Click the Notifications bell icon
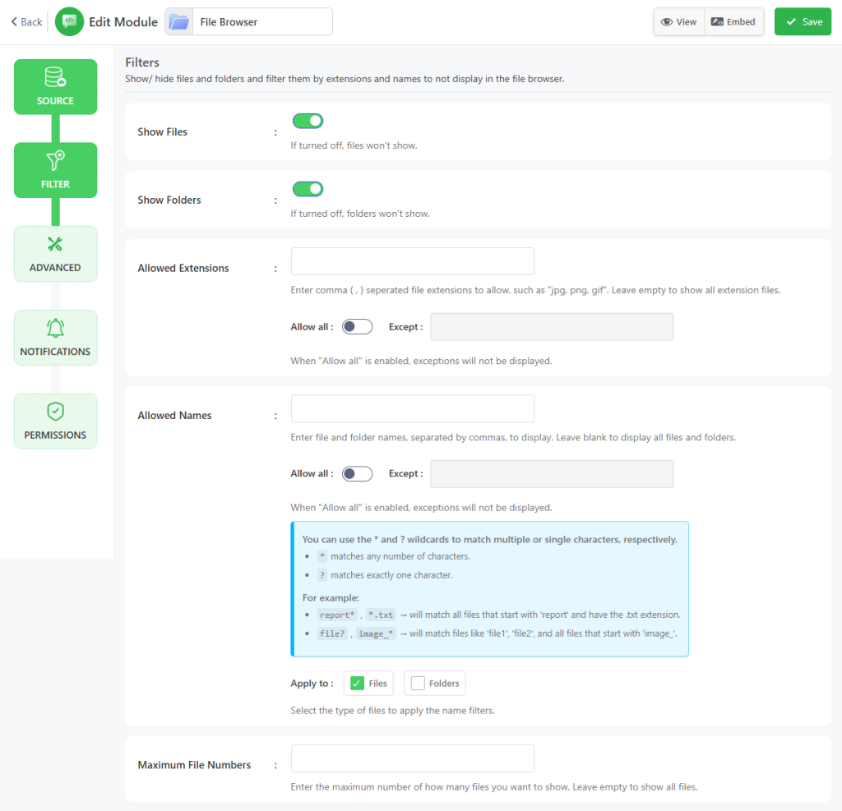842x811 pixels. [55, 328]
